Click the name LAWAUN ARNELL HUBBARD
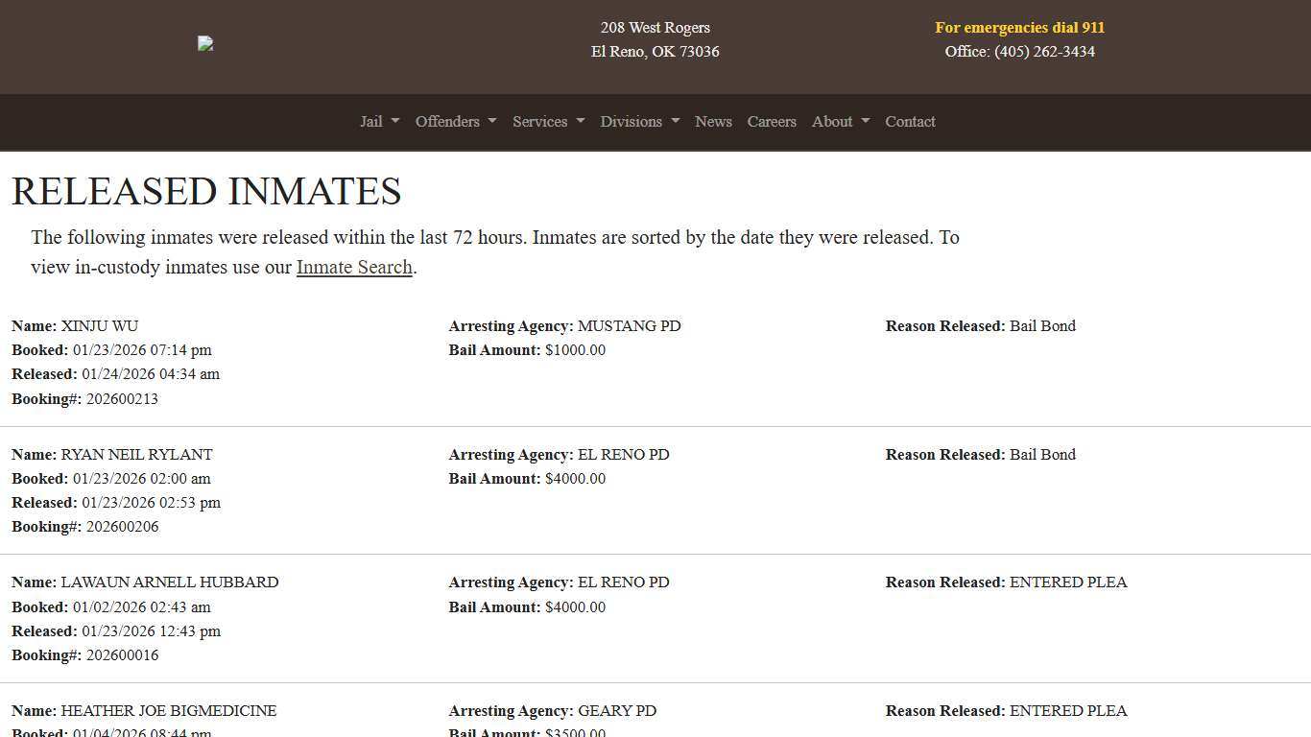 point(169,582)
